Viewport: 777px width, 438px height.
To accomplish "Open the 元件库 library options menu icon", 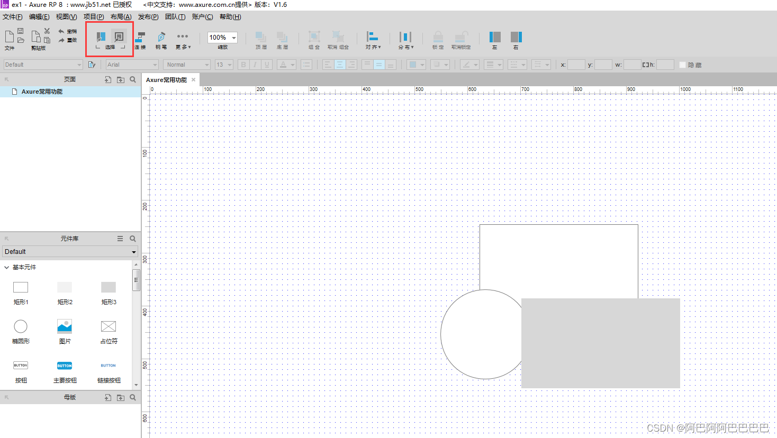I will pyautogui.click(x=120, y=239).
